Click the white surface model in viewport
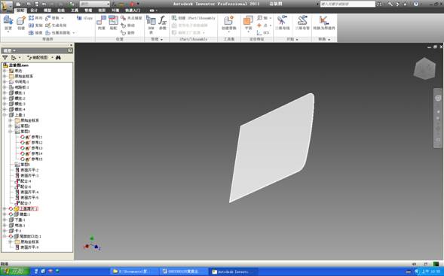The height and width of the screenshot is (276, 444). tap(272, 148)
